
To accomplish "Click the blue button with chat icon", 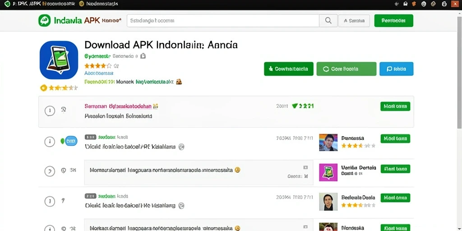I will 396,69.
